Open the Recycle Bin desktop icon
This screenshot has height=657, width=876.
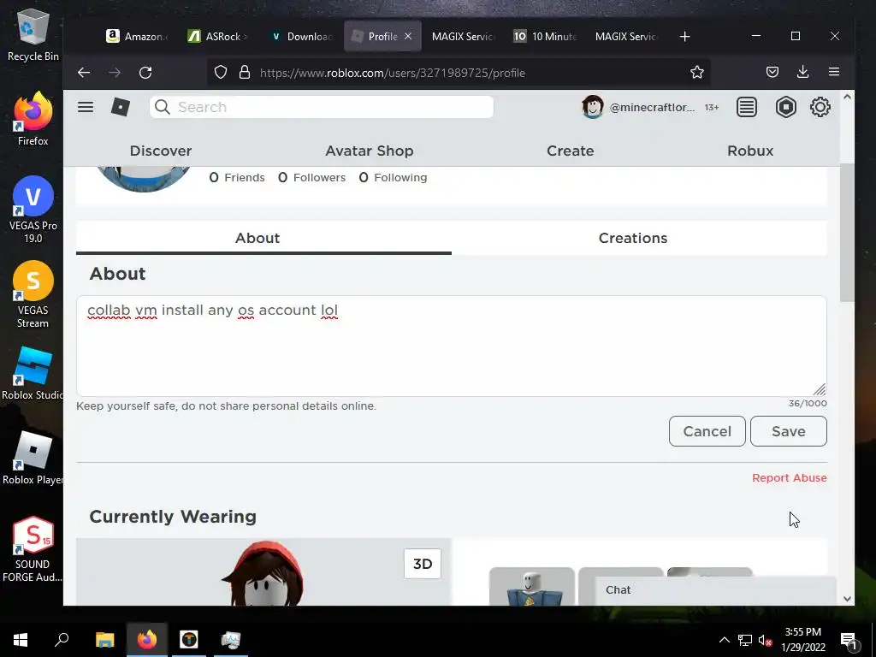pyautogui.click(x=33, y=34)
